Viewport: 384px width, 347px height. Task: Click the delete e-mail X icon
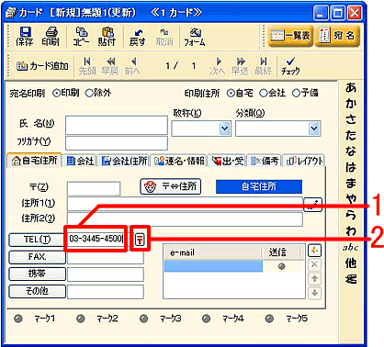coord(314,264)
